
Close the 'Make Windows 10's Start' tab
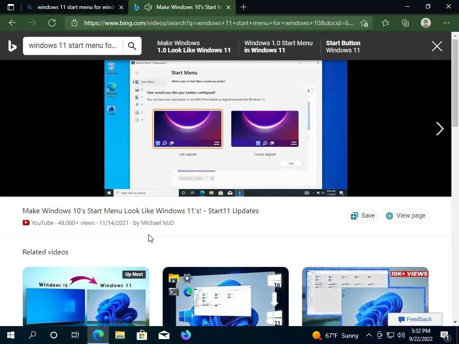[x=229, y=7]
